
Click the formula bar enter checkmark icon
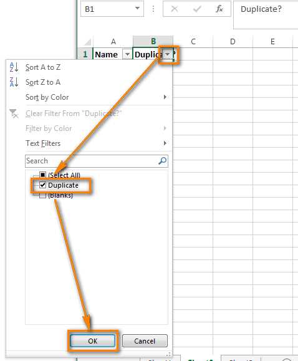(x=197, y=9)
